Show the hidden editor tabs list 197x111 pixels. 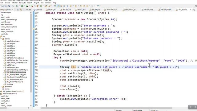pos(194,10)
